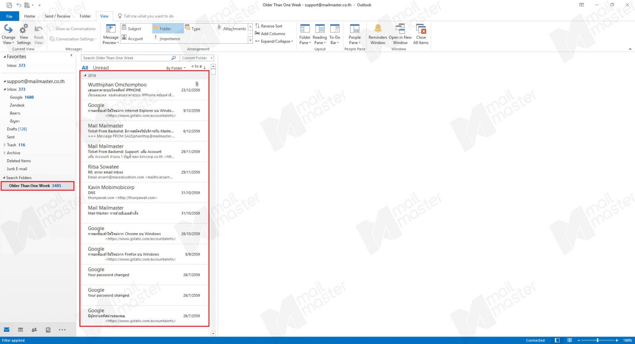Expand the Trash folder
Screen dimensions: 635x344
click(x=5, y=145)
